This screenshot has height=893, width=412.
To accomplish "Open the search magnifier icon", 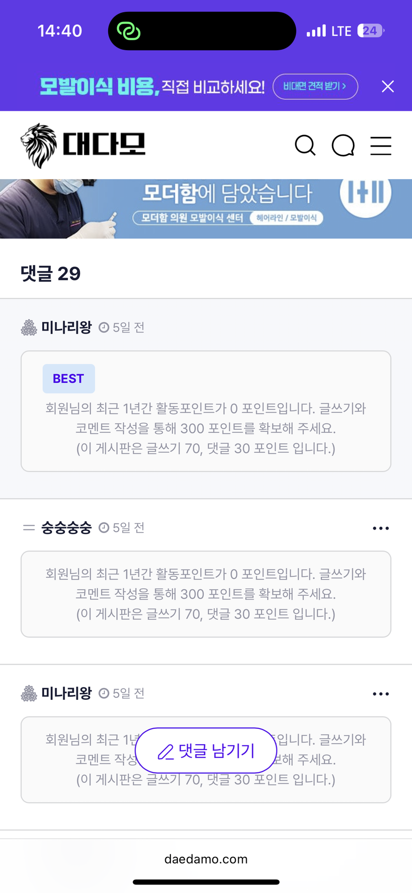I will coord(305,145).
